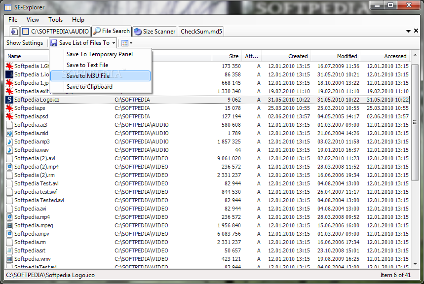This screenshot has height=284, width=424.
Task: Click status bar text Item 6 of 41
Action: 395,275
